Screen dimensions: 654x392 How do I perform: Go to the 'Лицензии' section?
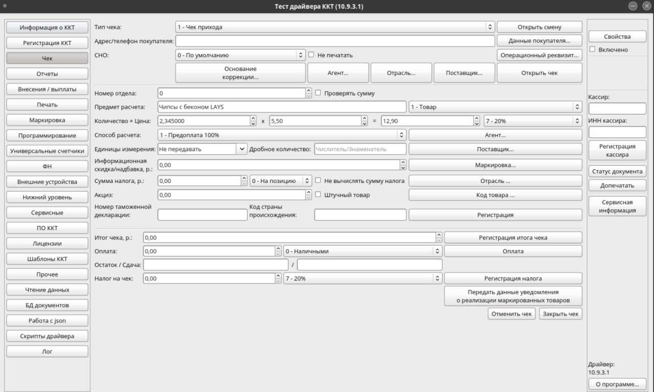tap(47, 243)
